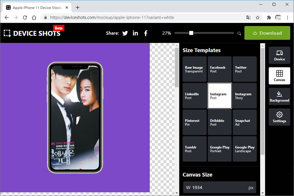The width and height of the screenshot is (294, 196).
Task: Click the zoom magnifier icon
Action: (239, 33)
